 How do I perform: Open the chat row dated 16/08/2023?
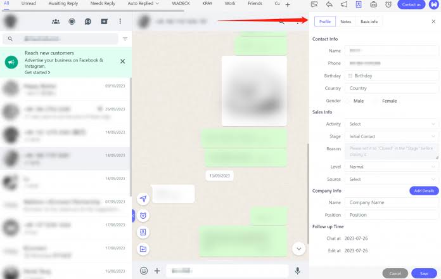pyautogui.click(x=65, y=271)
